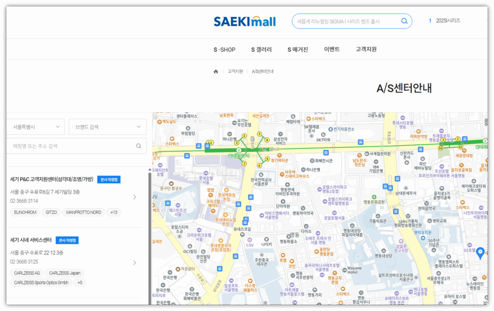494x311 pixels.
Task: Open the 브랜드 검색 brand dropdown
Action: [x=107, y=127]
